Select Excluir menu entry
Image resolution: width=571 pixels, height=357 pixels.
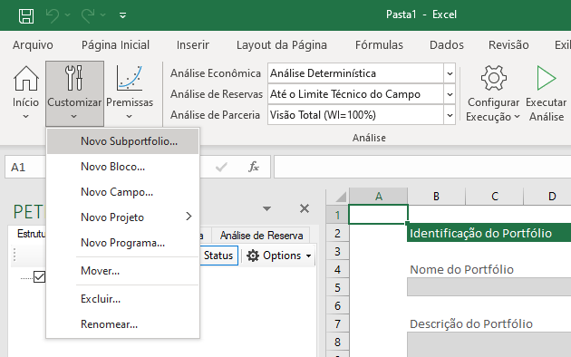click(x=122, y=299)
